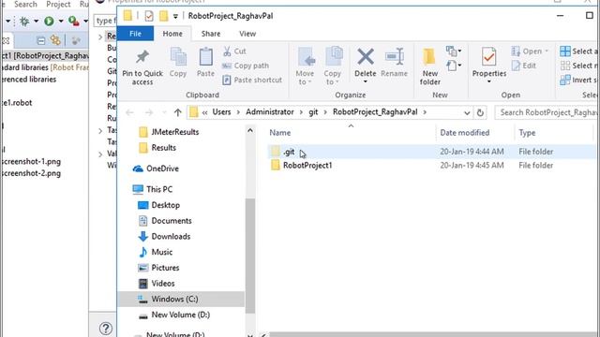The height and width of the screenshot is (337, 600).
Task: Open the Properties dropdown arrow
Action: click(x=489, y=81)
